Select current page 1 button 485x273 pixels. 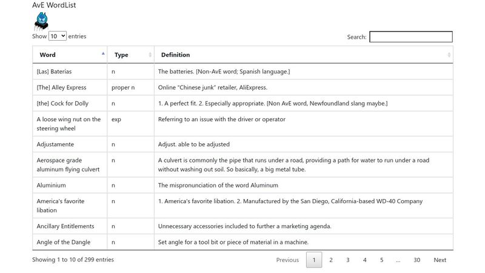314,260
